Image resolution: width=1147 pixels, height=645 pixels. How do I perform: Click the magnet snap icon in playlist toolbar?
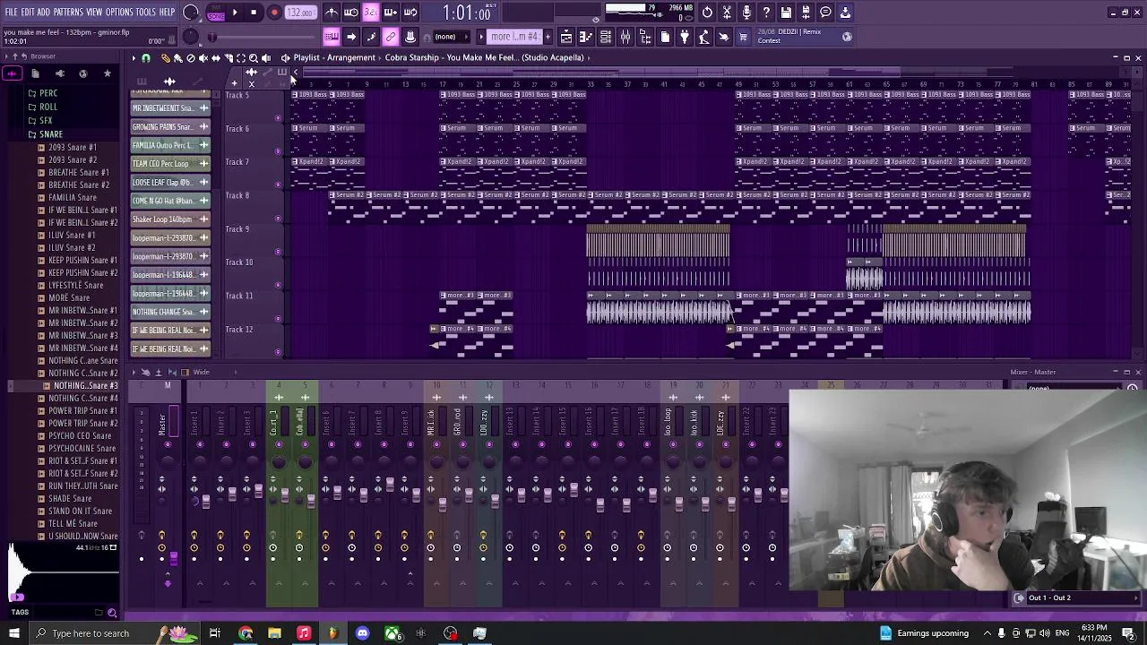146,58
